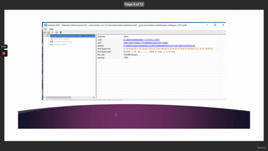Image resolution: width=268 pixels, height=151 pixels.
Task: Open the sha1 hash link
Action: 146,43
